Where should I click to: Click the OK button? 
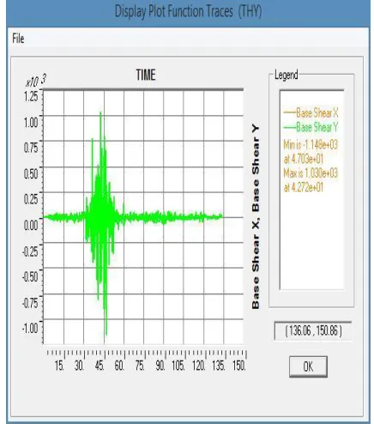(308, 366)
